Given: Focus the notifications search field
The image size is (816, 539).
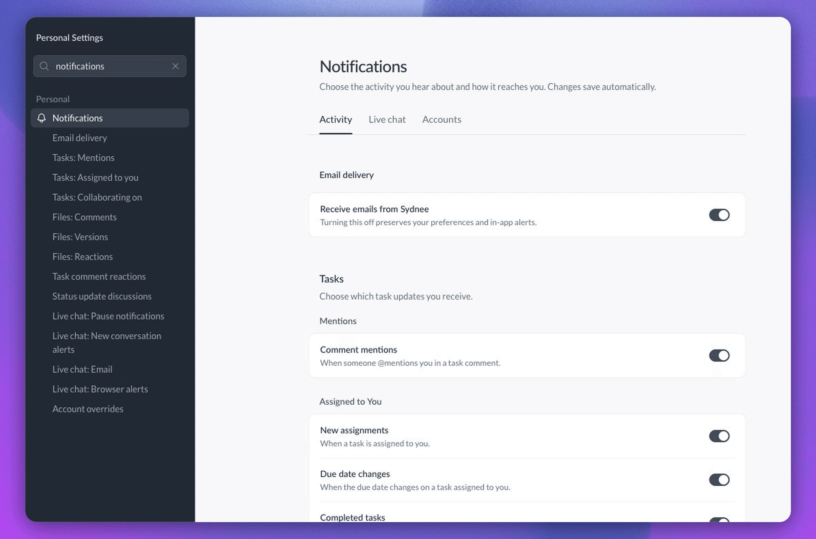Looking at the screenshot, I should point(110,66).
